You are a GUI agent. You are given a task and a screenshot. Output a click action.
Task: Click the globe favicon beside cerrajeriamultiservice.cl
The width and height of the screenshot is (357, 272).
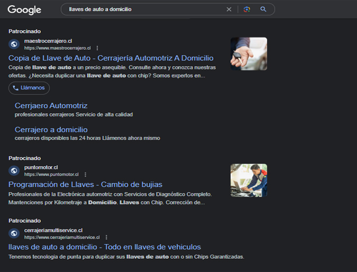click(14, 233)
